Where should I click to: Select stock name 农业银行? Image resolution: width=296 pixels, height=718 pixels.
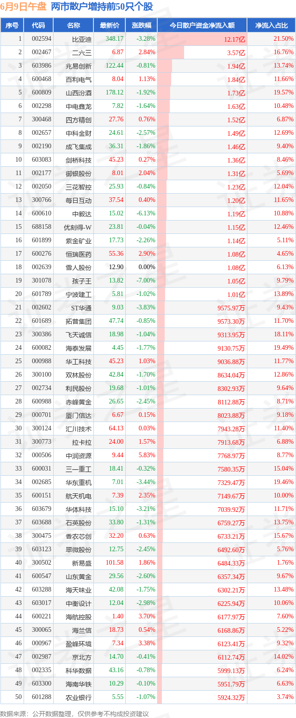(x=79, y=697)
